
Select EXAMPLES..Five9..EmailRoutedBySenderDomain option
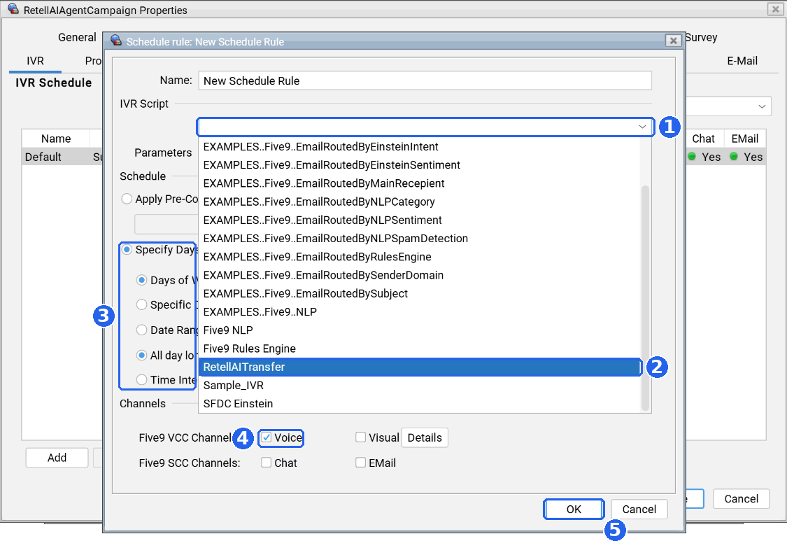click(420, 275)
